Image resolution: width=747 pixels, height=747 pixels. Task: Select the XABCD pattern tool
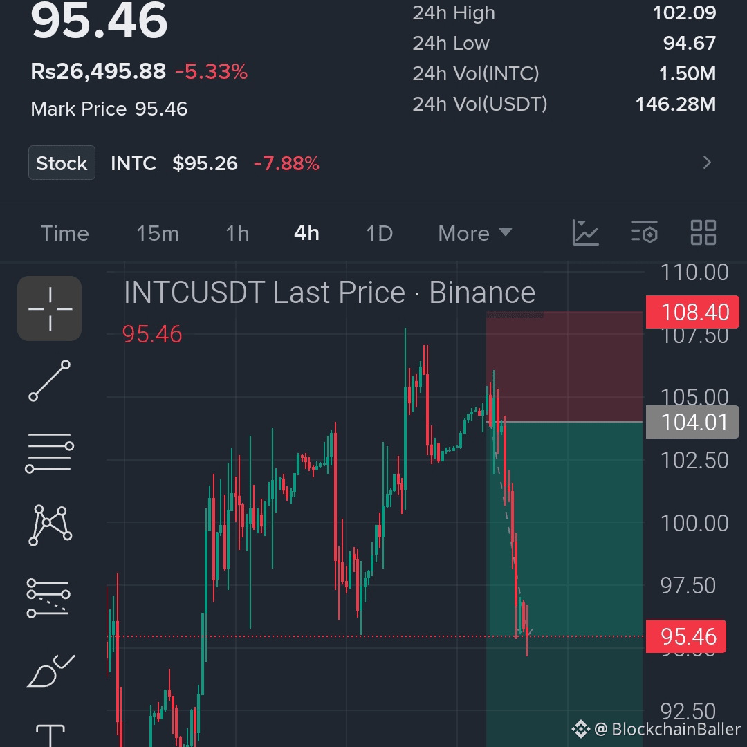[50, 524]
